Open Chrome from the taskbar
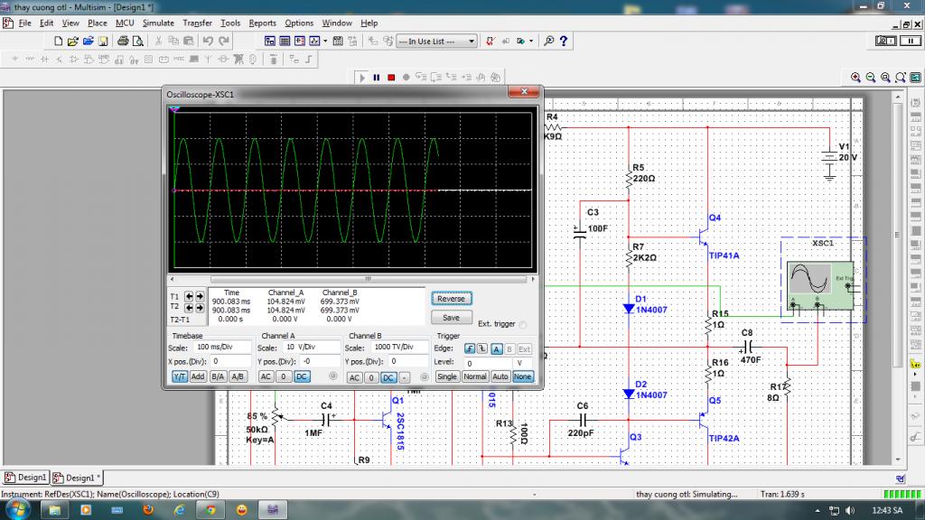This screenshot has width=925, height=520. point(210,509)
